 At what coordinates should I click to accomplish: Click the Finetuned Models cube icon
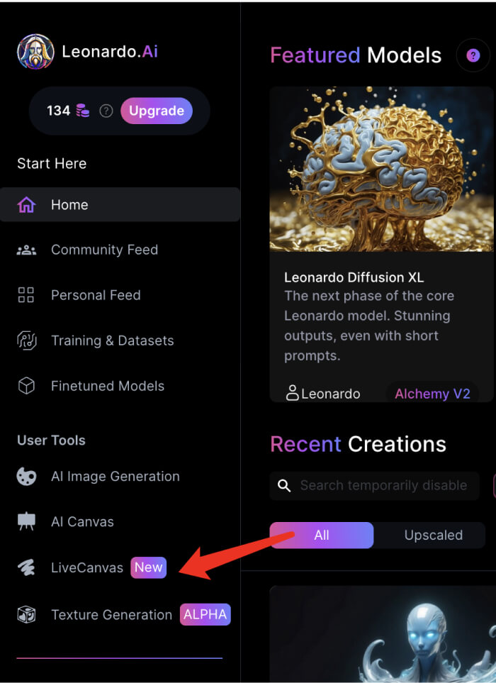[26, 386]
